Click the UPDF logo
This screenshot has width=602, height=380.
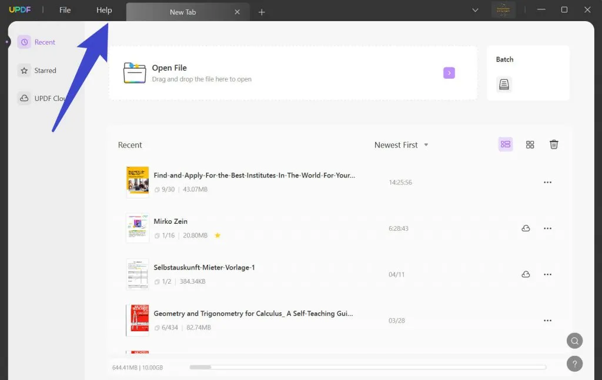tap(19, 10)
